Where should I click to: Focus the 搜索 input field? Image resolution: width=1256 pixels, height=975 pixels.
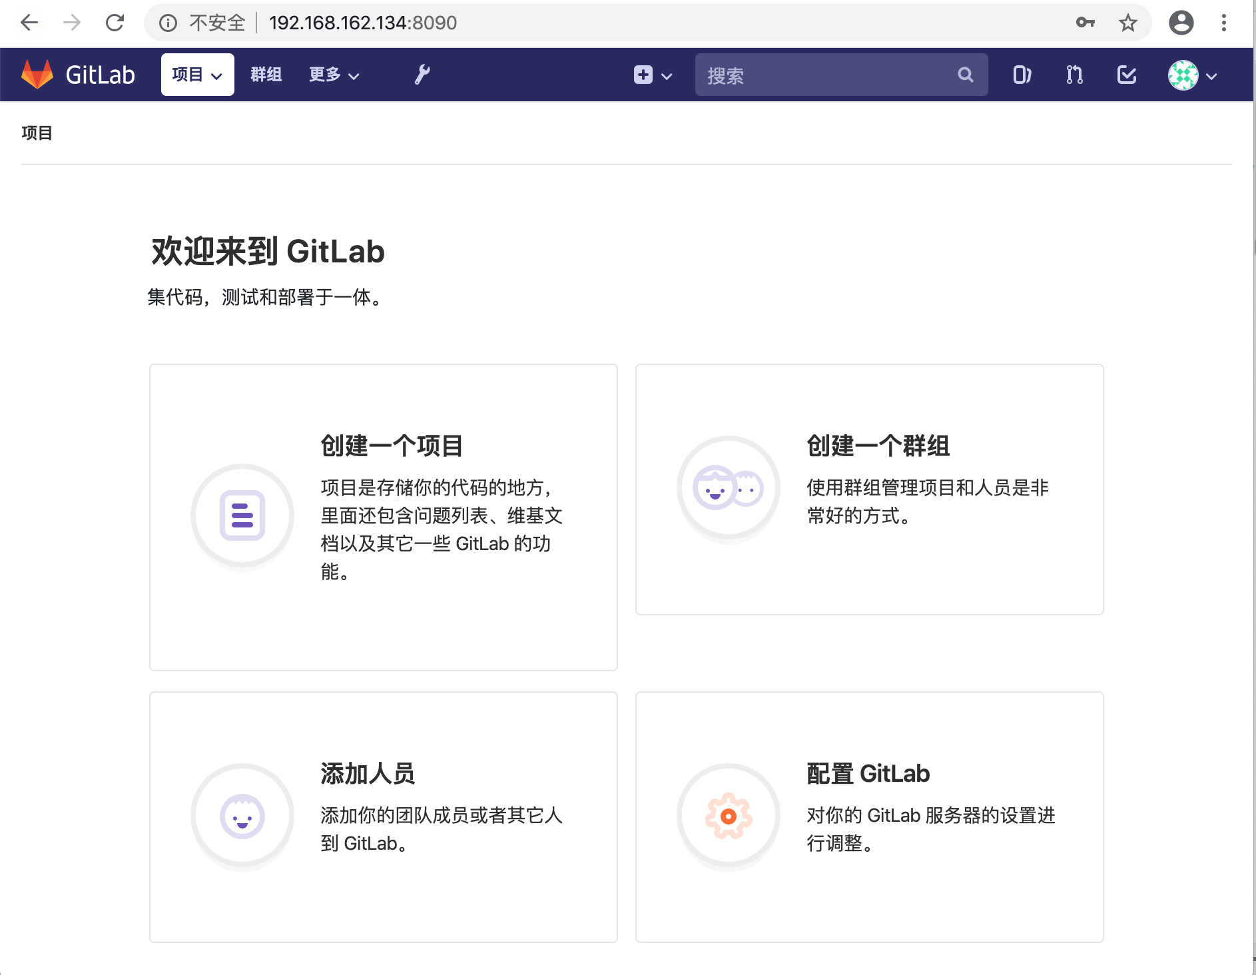842,75
